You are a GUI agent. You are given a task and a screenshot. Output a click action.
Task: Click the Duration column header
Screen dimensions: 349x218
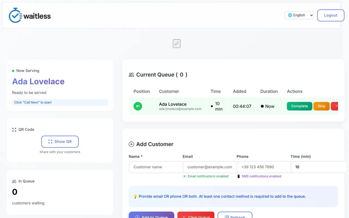[x=269, y=91]
